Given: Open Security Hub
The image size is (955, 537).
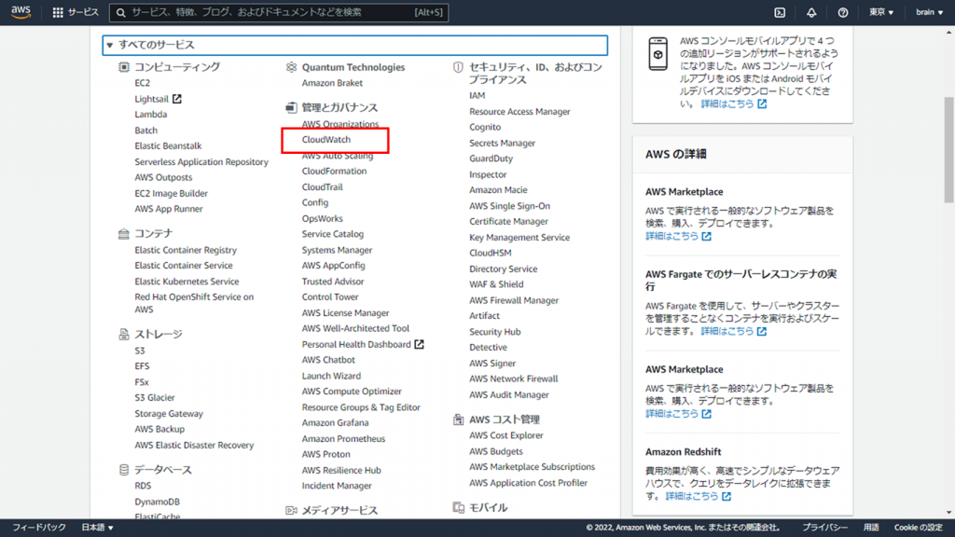Looking at the screenshot, I should (x=495, y=332).
